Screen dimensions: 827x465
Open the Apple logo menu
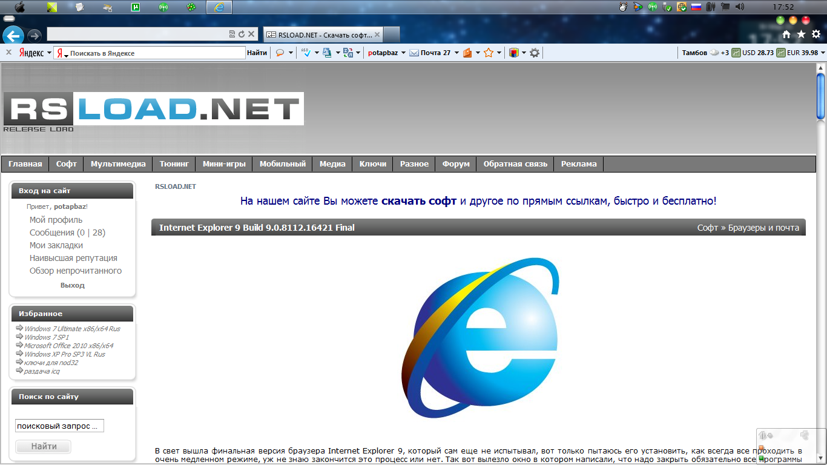click(x=19, y=7)
